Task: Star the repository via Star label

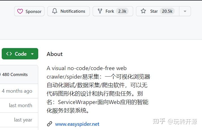Action: (x=154, y=11)
